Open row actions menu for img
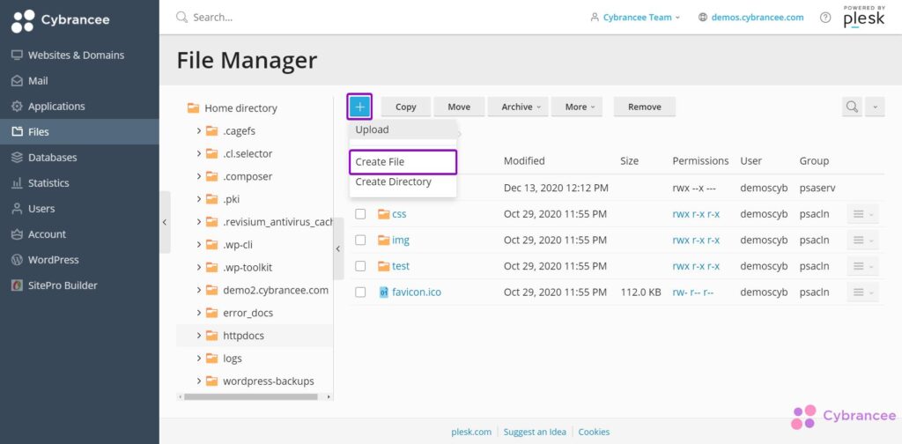The image size is (902, 444). (x=862, y=240)
